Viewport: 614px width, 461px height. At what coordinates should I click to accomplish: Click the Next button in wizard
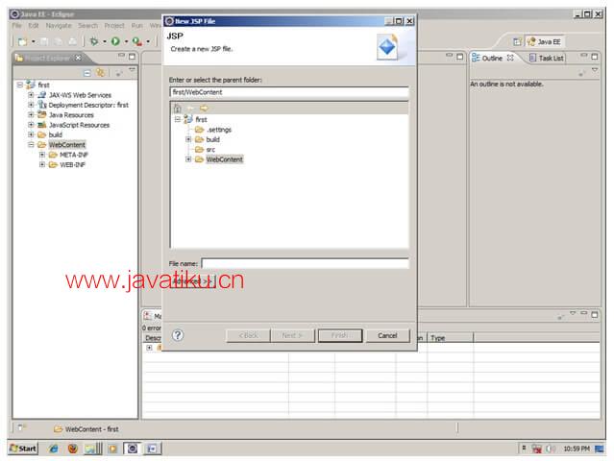coord(292,336)
